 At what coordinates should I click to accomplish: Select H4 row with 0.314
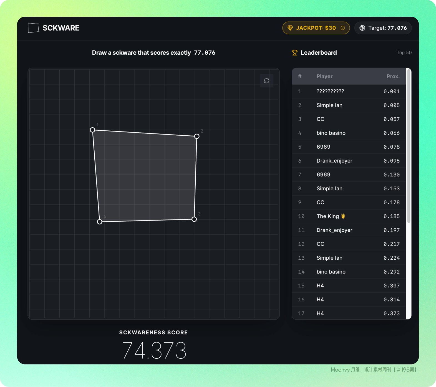point(349,299)
